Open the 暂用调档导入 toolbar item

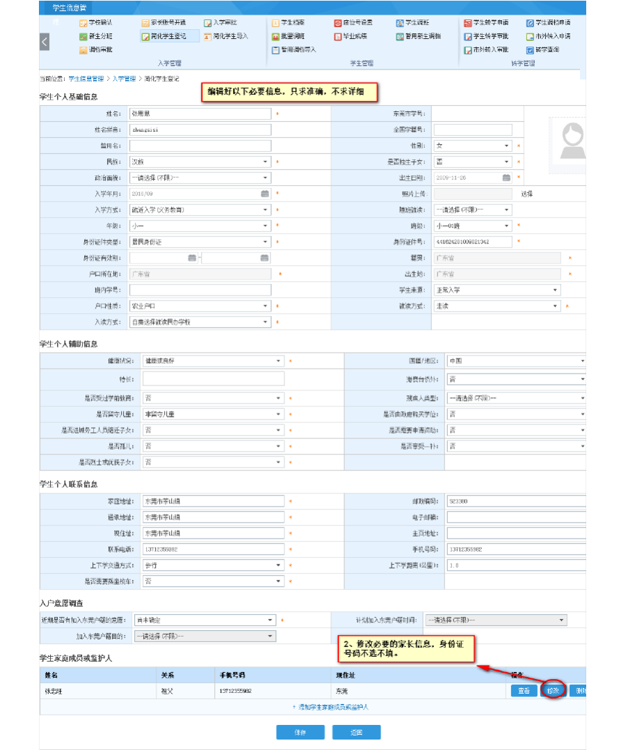293,50
